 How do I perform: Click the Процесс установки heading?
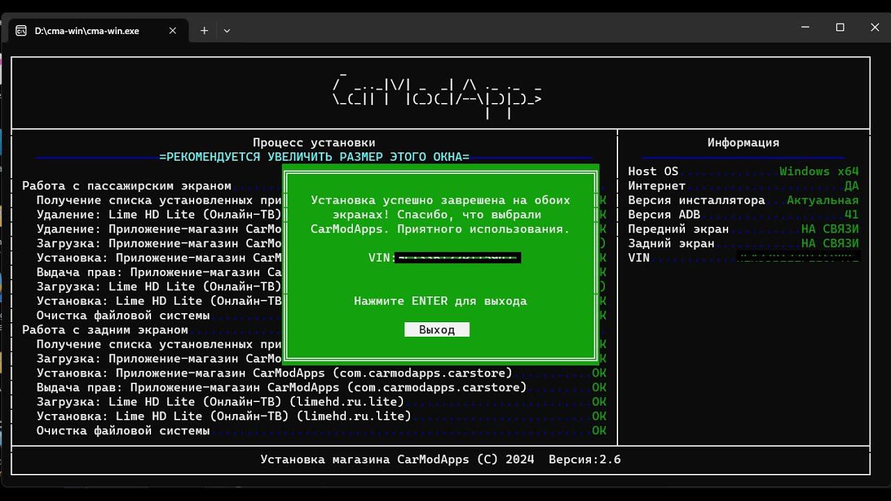click(x=314, y=143)
